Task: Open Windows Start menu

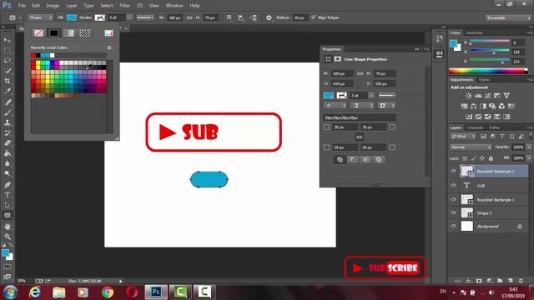Action: tap(10, 292)
